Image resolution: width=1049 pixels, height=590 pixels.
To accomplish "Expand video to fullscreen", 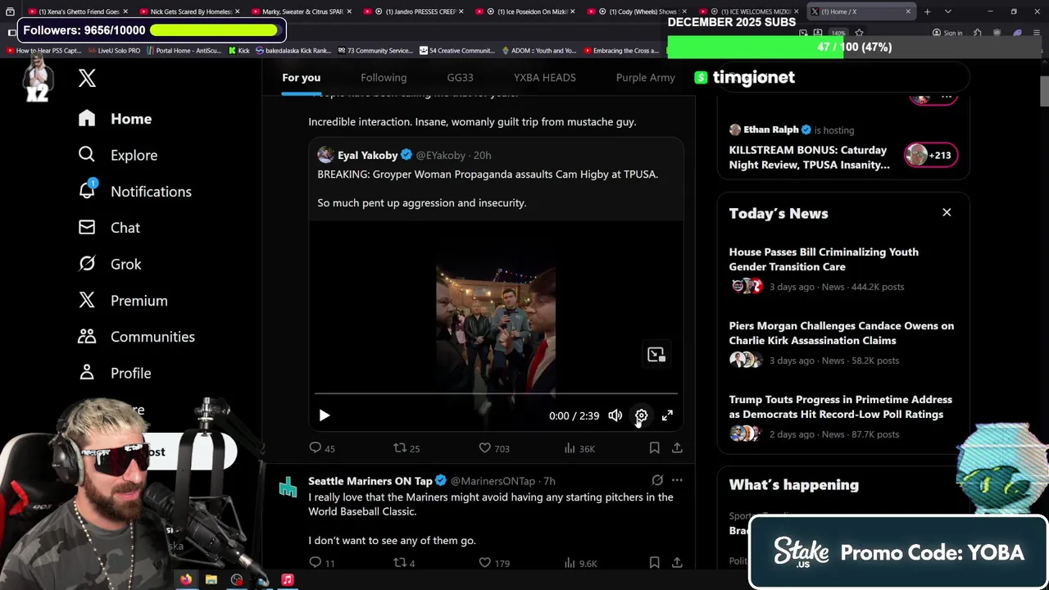I will point(667,415).
